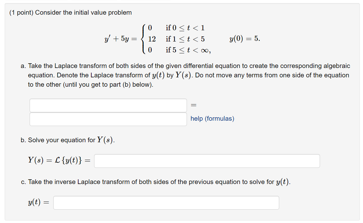The width and height of the screenshot is (363, 223).
Task: Click the equals sign between the part (a) boxes
Action: pyautogui.click(x=193, y=105)
